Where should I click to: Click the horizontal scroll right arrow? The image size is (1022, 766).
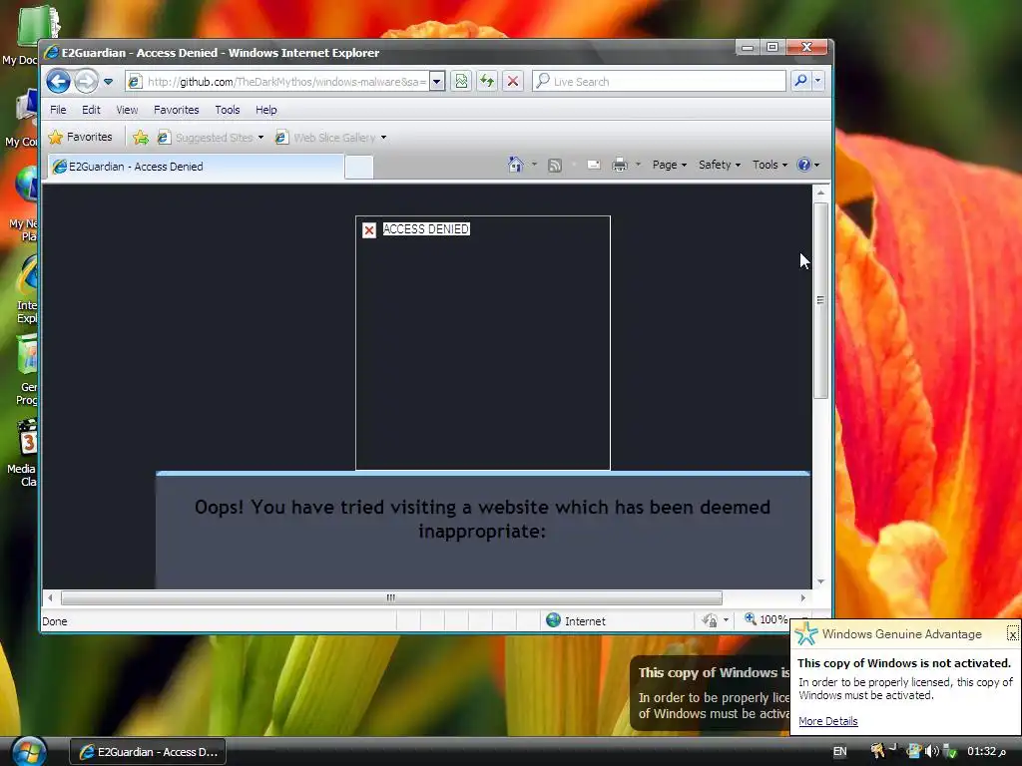(803, 597)
